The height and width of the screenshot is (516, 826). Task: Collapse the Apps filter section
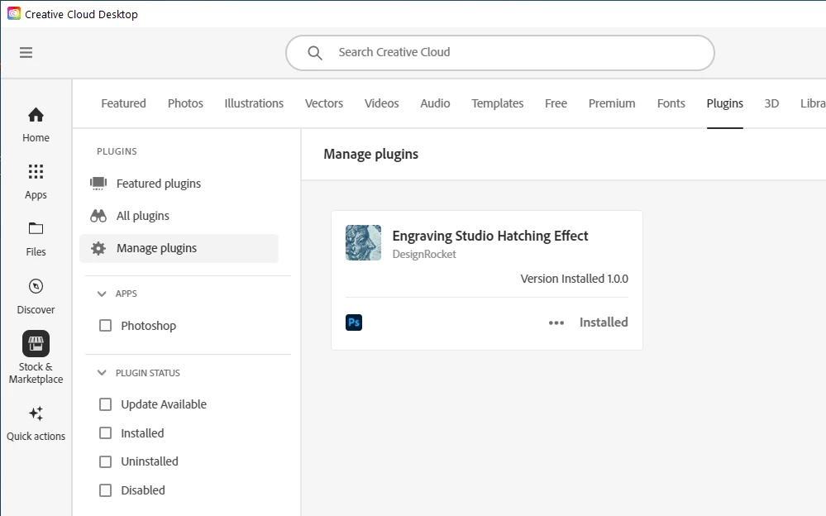(x=102, y=294)
